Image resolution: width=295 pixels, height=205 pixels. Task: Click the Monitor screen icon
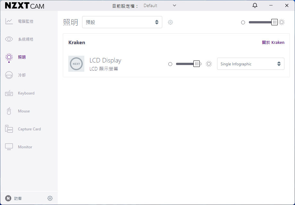[x=9, y=147]
